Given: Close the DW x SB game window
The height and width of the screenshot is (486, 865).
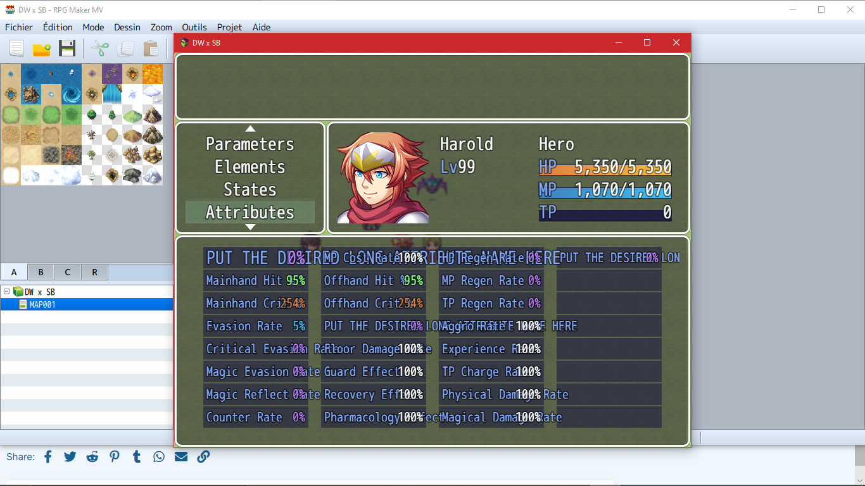Looking at the screenshot, I should tap(676, 42).
